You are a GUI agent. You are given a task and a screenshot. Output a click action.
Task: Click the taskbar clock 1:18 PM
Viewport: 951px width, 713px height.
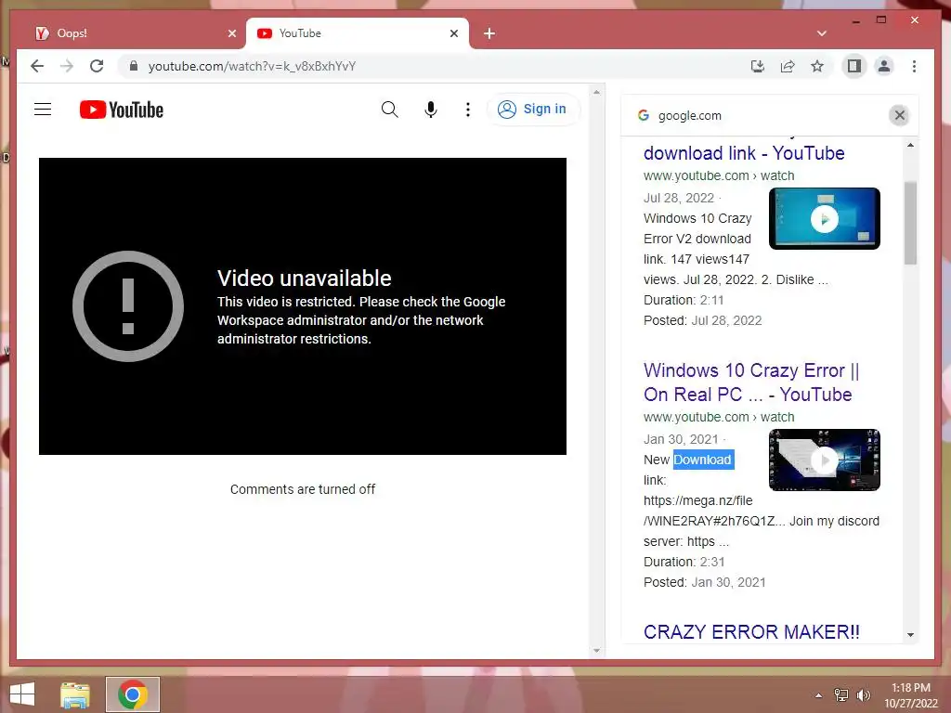pyautogui.click(x=911, y=688)
